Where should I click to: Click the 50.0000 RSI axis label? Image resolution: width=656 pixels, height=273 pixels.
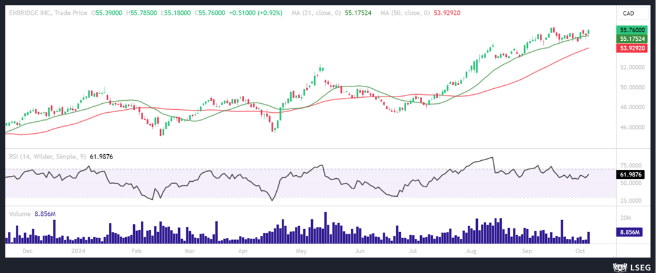pos(632,183)
